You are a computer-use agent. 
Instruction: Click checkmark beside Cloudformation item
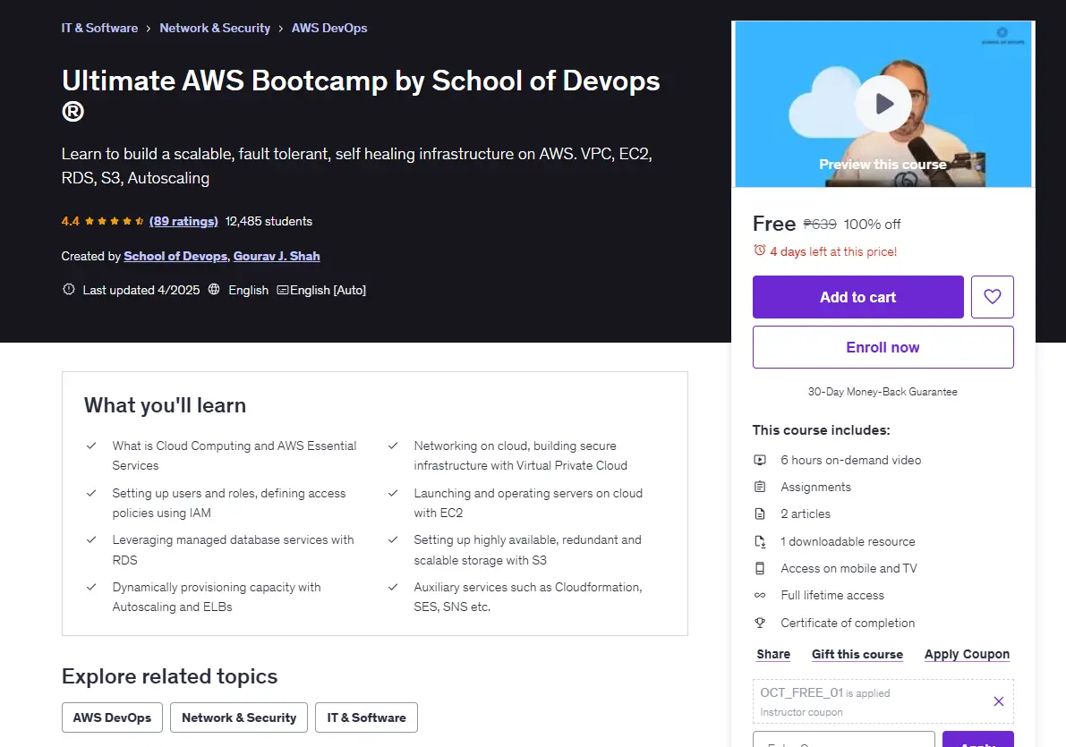click(393, 587)
